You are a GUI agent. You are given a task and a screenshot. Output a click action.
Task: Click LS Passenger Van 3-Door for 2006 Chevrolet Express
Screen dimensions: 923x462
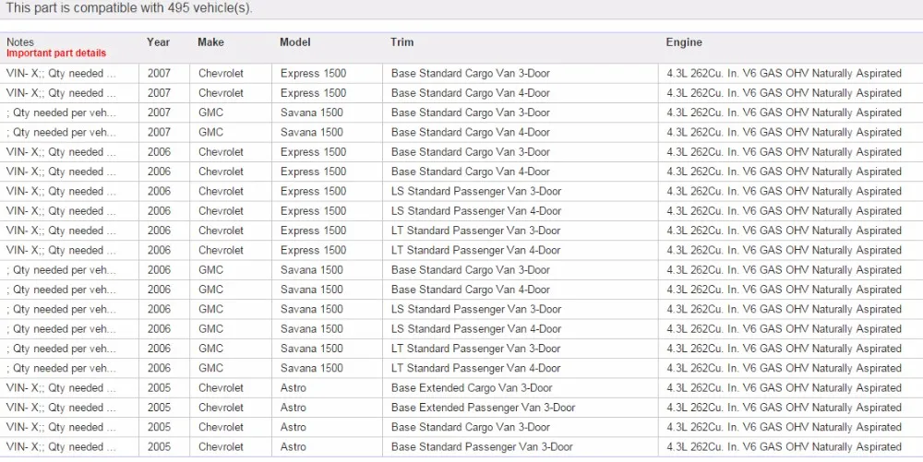click(x=476, y=191)
